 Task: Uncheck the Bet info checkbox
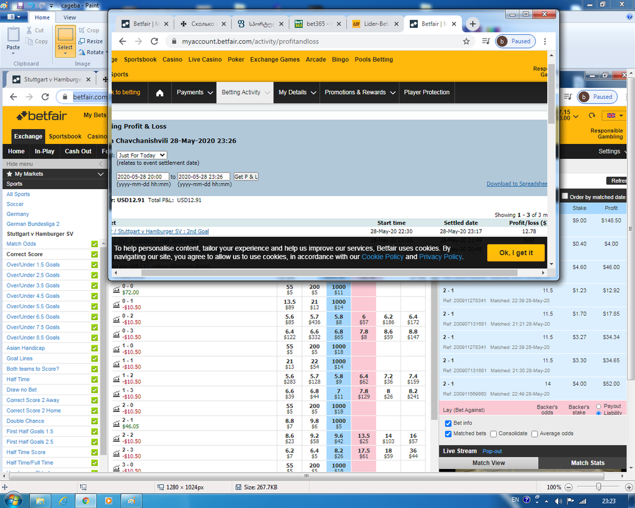(448, 423)
